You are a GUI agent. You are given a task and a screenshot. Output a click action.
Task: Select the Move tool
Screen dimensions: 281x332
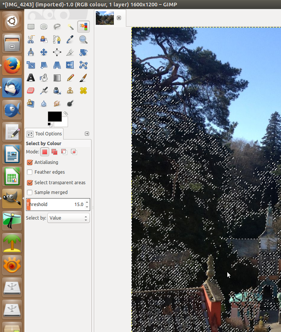(44, 52)
